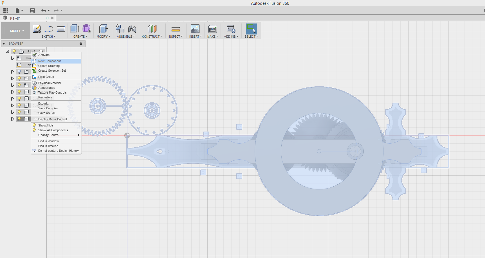Click the Undo arrow

(x=44, y=11)
